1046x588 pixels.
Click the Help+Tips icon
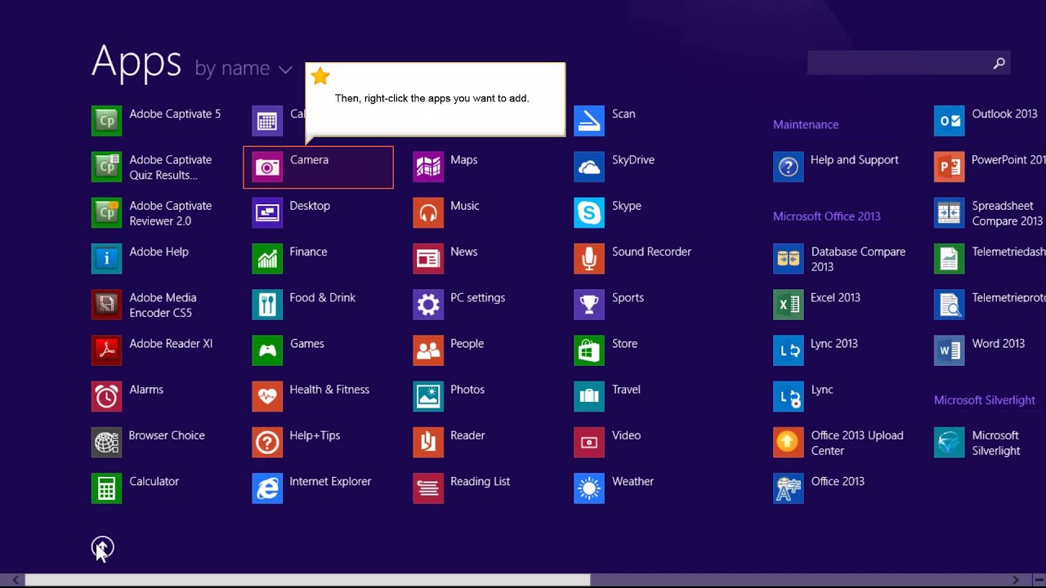pos(267,442)
